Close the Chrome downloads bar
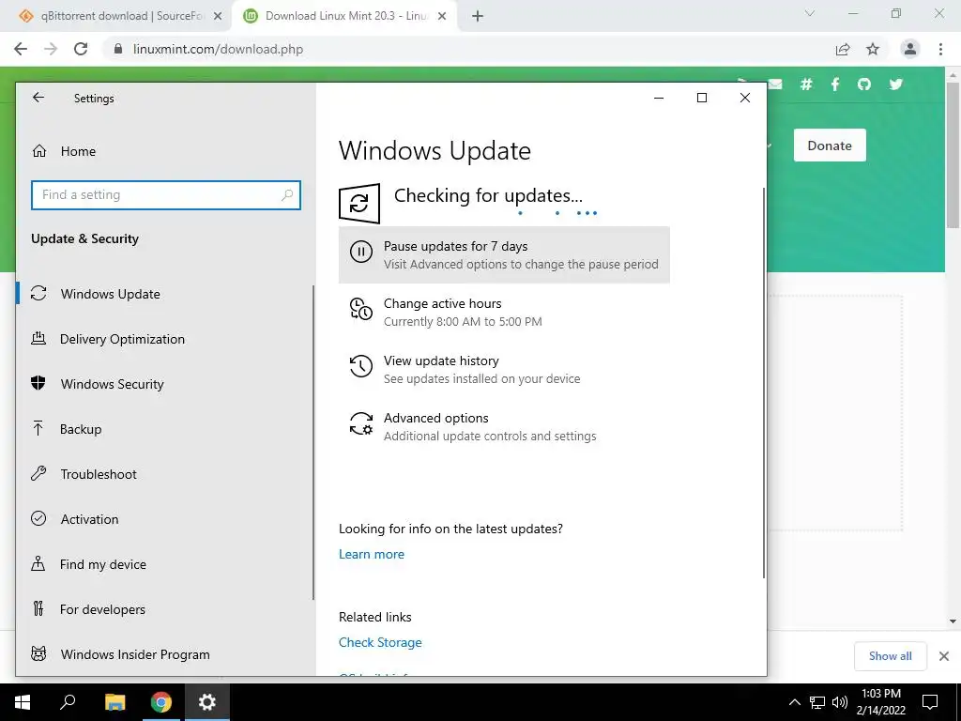This screenshot has height=721, width=961. pos(944,656)
